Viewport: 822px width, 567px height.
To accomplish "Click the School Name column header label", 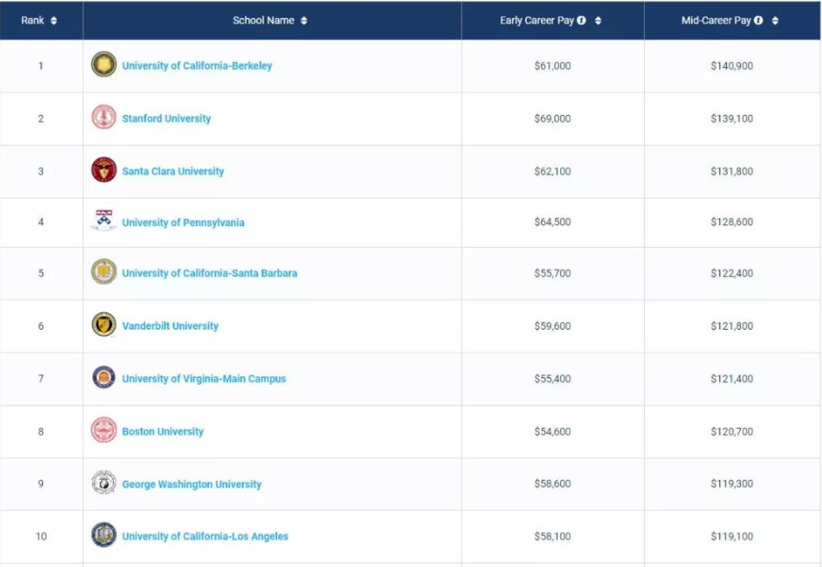I will [x=263, y=21].
